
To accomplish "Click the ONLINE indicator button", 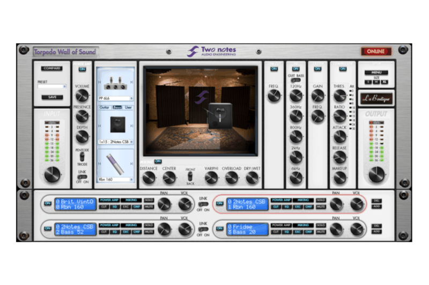I will (x=376, y=51).
